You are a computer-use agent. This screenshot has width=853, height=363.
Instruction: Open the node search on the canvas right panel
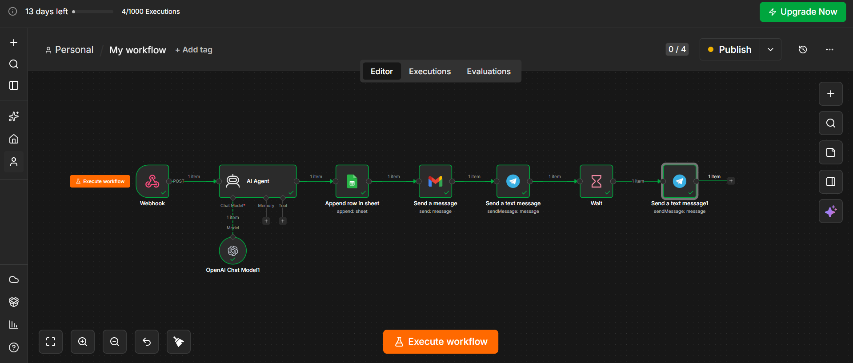[x=831, y=123]
